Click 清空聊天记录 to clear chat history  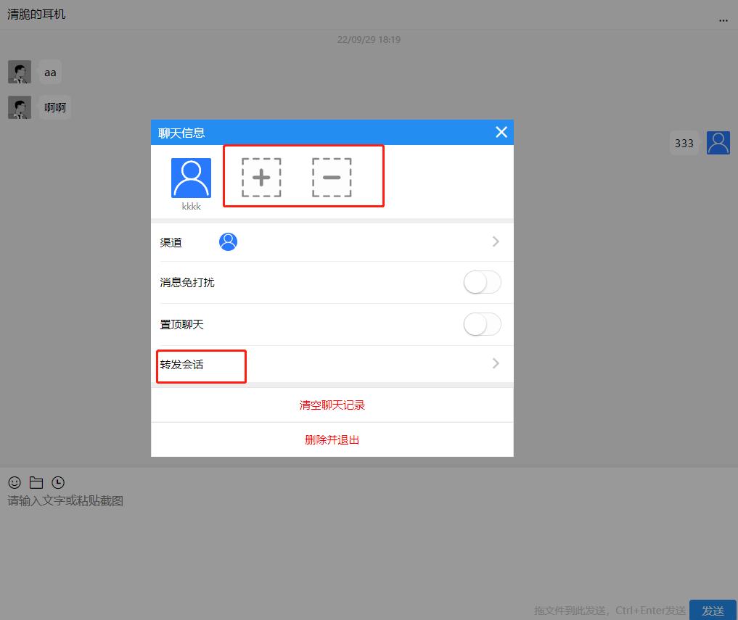(332, 405)
